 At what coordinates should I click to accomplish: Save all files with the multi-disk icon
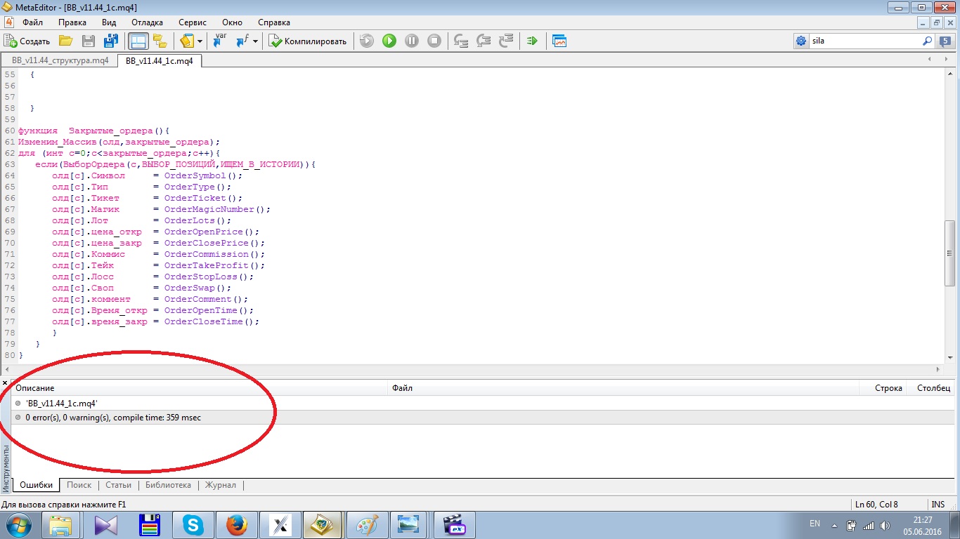[x=110, y=41]
